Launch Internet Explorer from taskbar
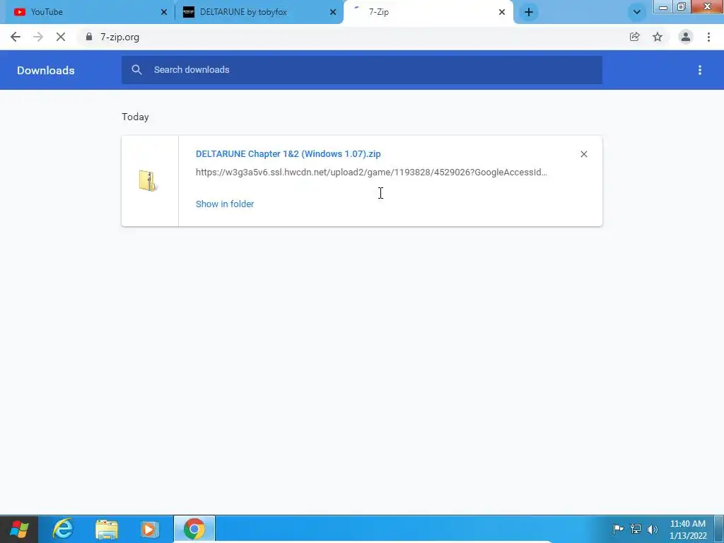The height and width of the screenshot is (543, 724). (x=63, y=529)
